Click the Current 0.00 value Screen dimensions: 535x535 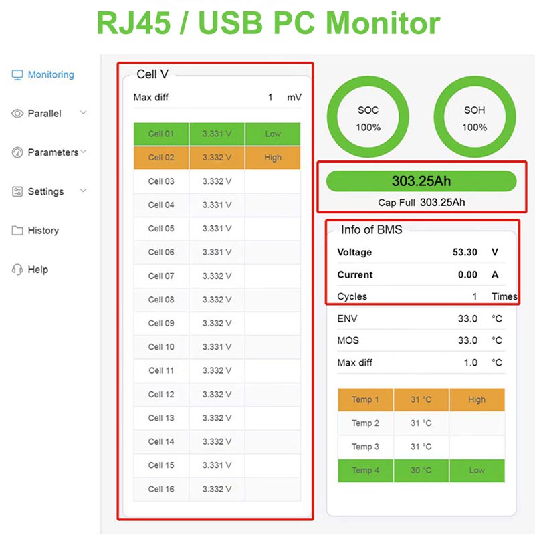coord(467,275)
